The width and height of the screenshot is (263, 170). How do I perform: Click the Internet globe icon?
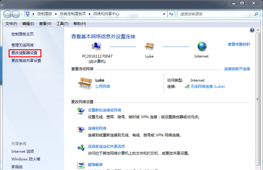(x=202, y=46)
